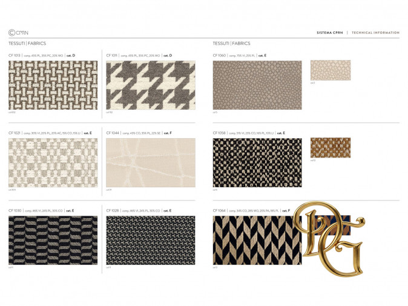
Task: Open the CF 1028 dark woven fabric swatch
Action: coord(150,240)
